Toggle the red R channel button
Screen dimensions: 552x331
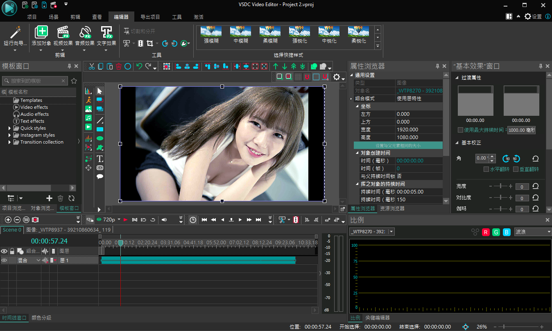(486, 232)
